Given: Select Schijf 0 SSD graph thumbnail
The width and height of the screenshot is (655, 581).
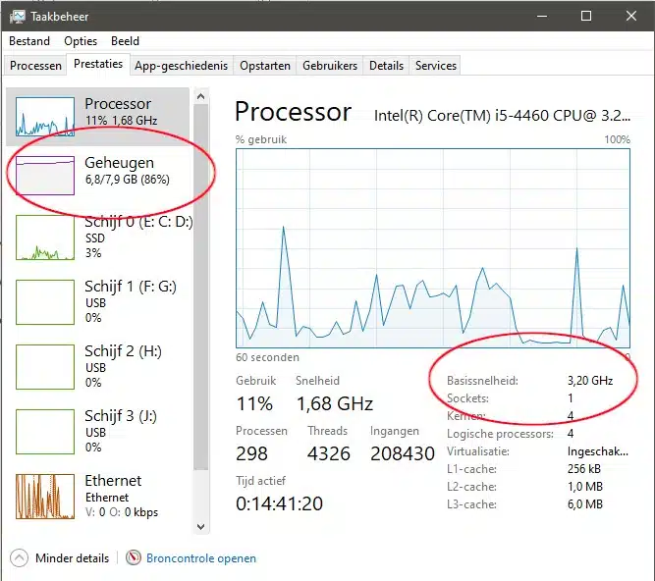Looking at the screenshot, I should [x=45, y=238].
